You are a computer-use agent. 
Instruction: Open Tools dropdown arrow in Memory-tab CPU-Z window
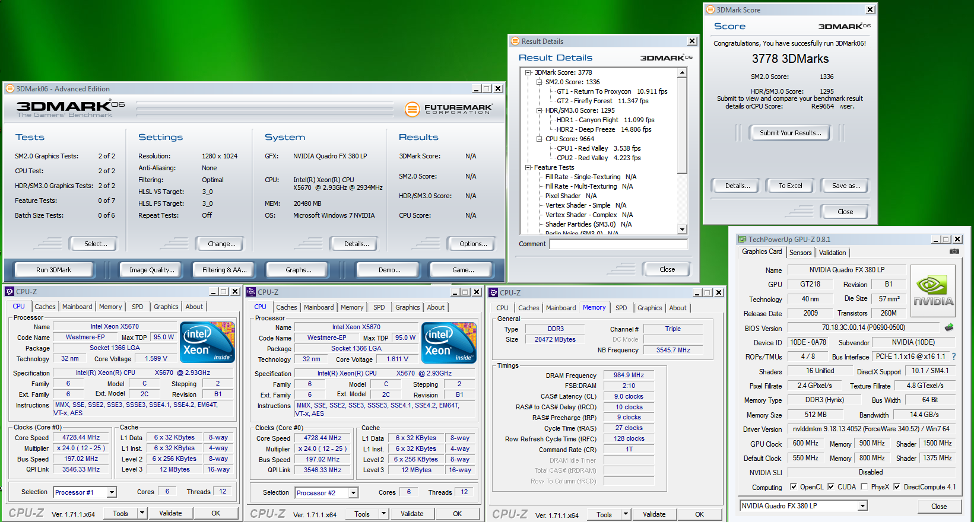[x=626, y=514]
